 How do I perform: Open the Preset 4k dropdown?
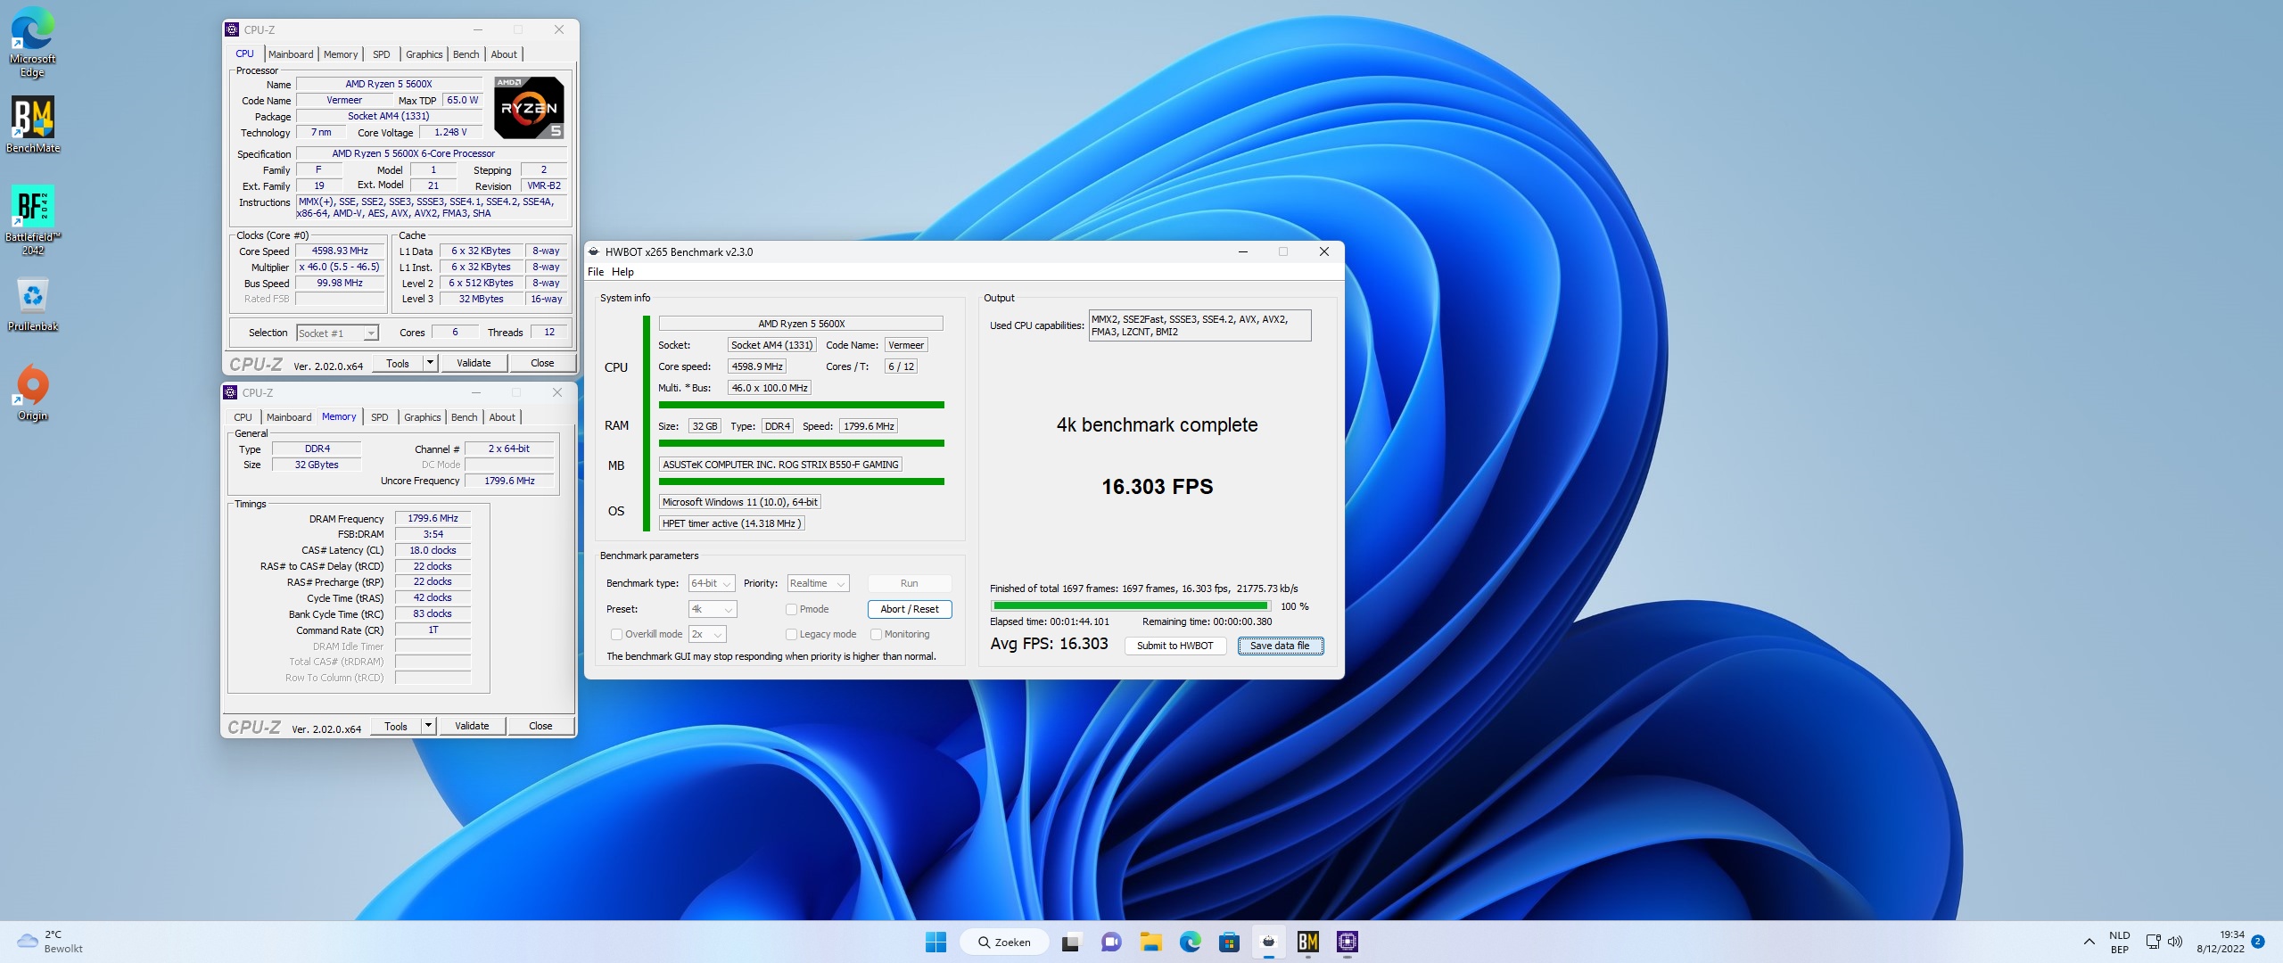(713, 609)
